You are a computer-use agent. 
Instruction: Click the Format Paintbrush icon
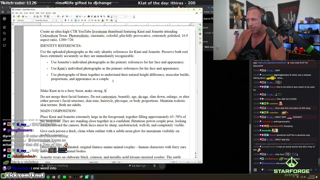click(63, 16)
